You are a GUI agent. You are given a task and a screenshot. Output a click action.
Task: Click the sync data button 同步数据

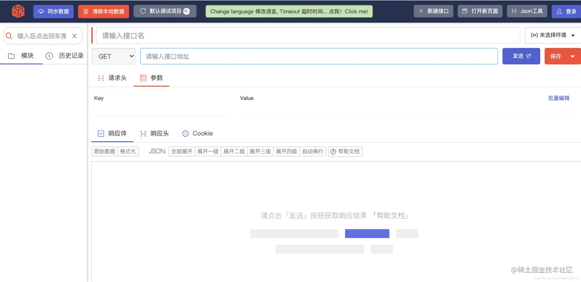(53, 12)
